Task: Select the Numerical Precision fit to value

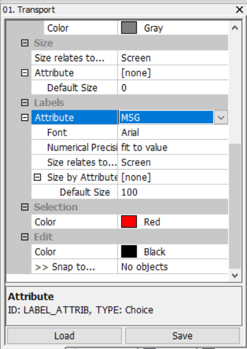Action: point(173,148)
